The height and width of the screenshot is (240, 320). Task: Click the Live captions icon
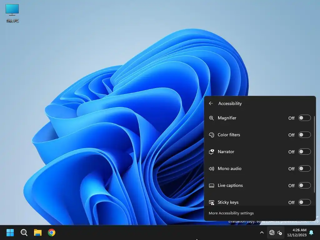(212, 186)
